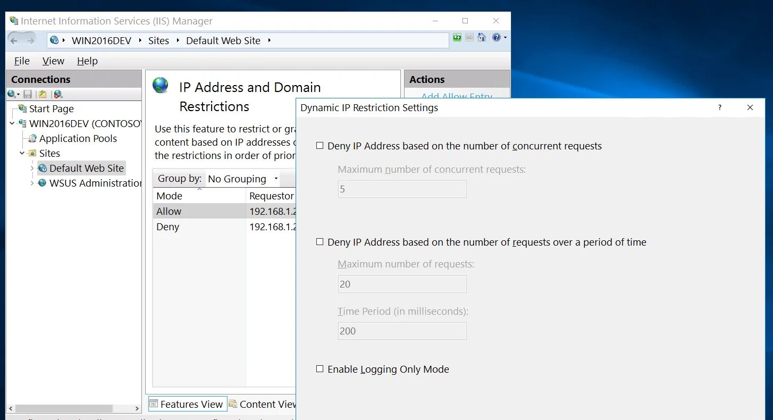The width and height of the screenshot is (773, 420).
Task: Click the Connections scrollbar right arrow
Action: tap(137, 408)
